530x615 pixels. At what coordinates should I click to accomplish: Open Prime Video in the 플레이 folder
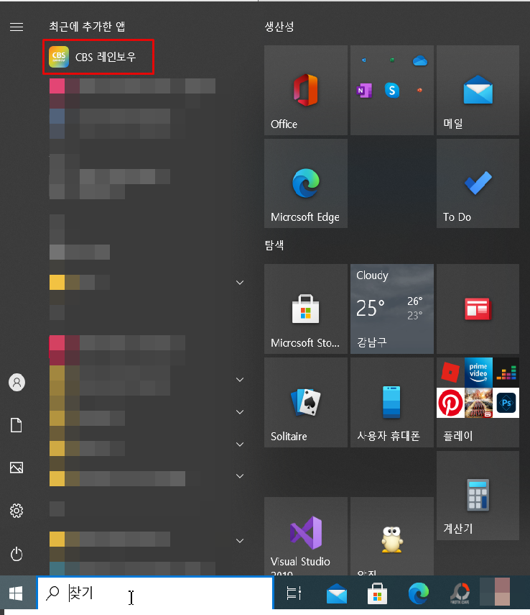(478, 372)
